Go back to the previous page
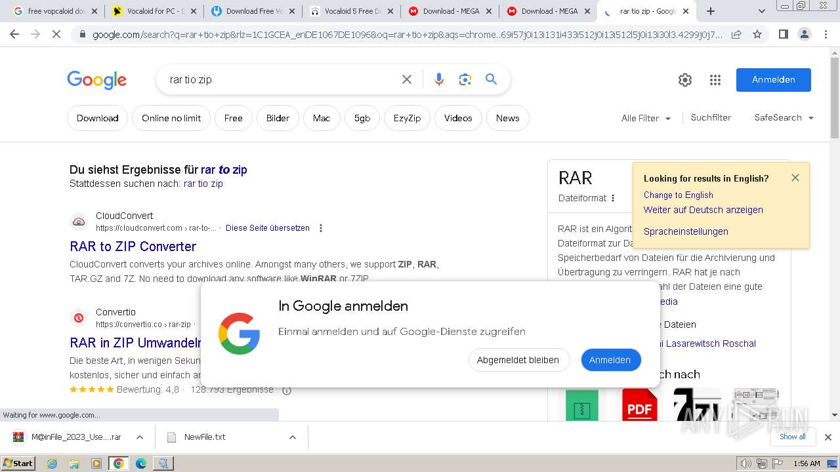 click(14, 34)
